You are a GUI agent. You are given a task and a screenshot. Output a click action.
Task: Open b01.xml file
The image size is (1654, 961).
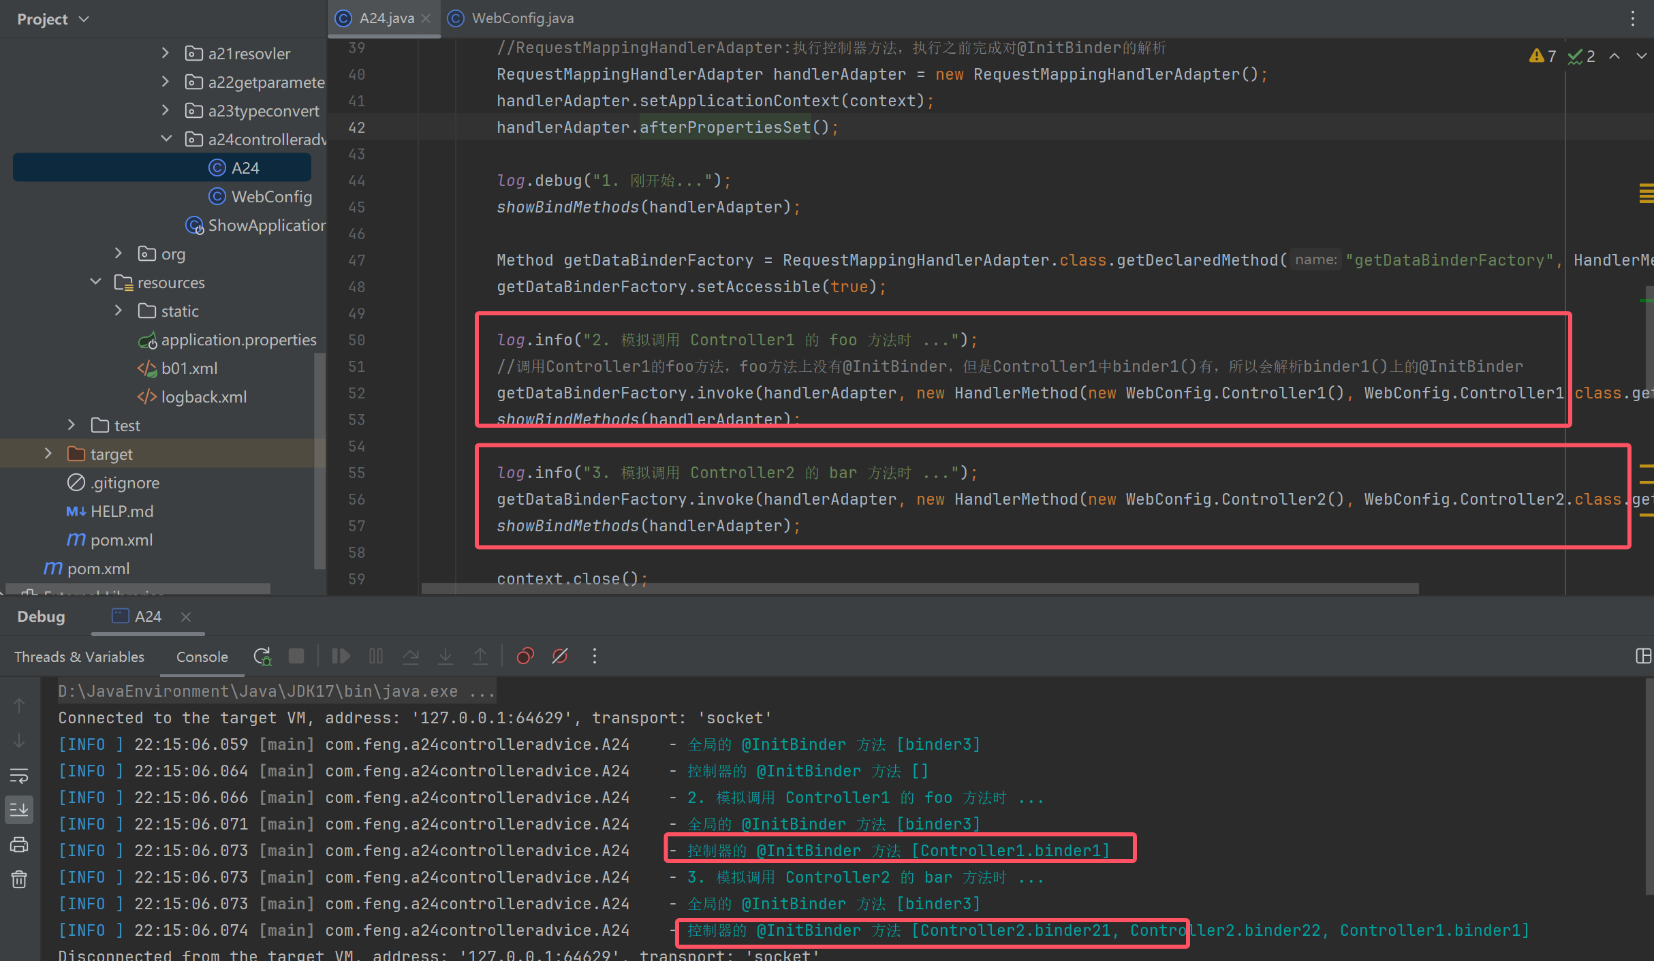pyautogui.click(x=178, y=368)
